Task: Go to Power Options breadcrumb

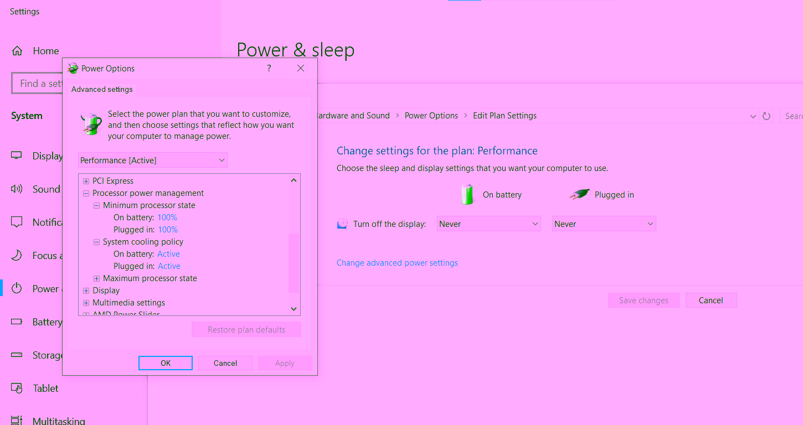Action: pyautogui.click(x=431, y=116)
